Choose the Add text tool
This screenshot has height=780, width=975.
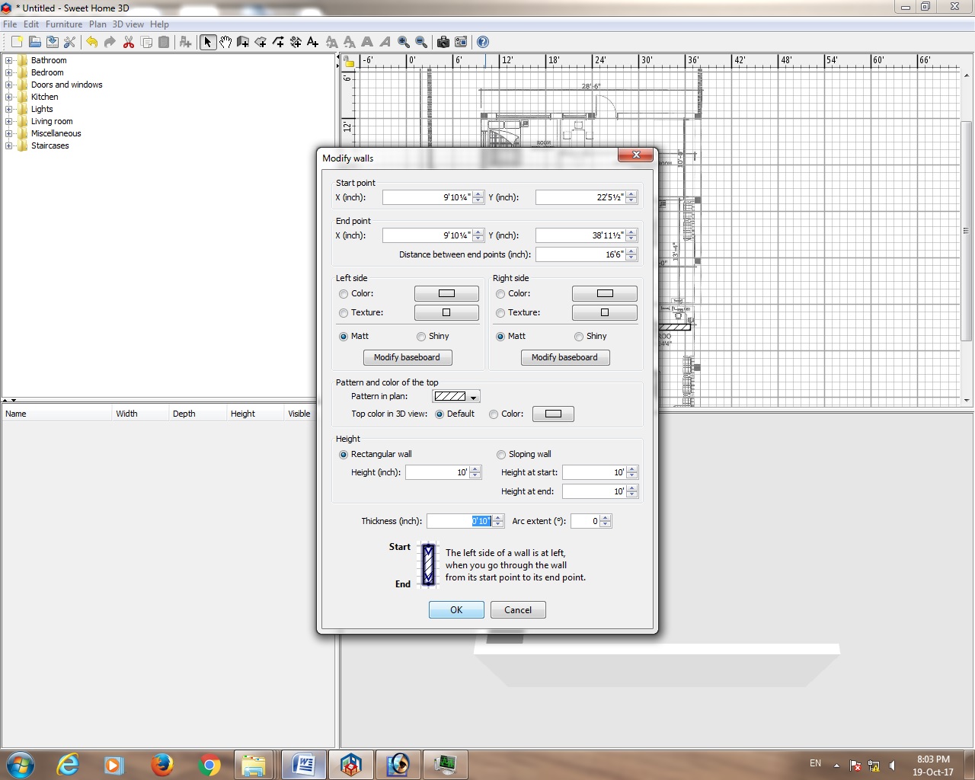pos(312,42)
